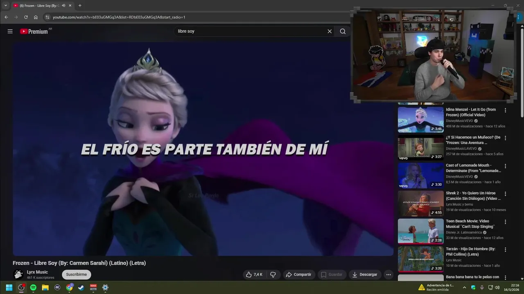Mute tab via speaker icon on tab
The width and height of the screenshot is (524, 294).
pyautogui.click(x=63, y=6)
